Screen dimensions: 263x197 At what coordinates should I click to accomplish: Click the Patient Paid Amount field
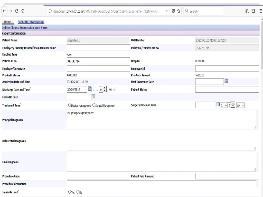pyautogui.click(x=227, y=176)
